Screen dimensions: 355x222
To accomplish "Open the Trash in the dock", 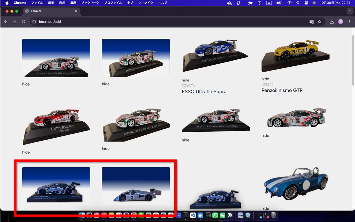I will tap(273, 215).
